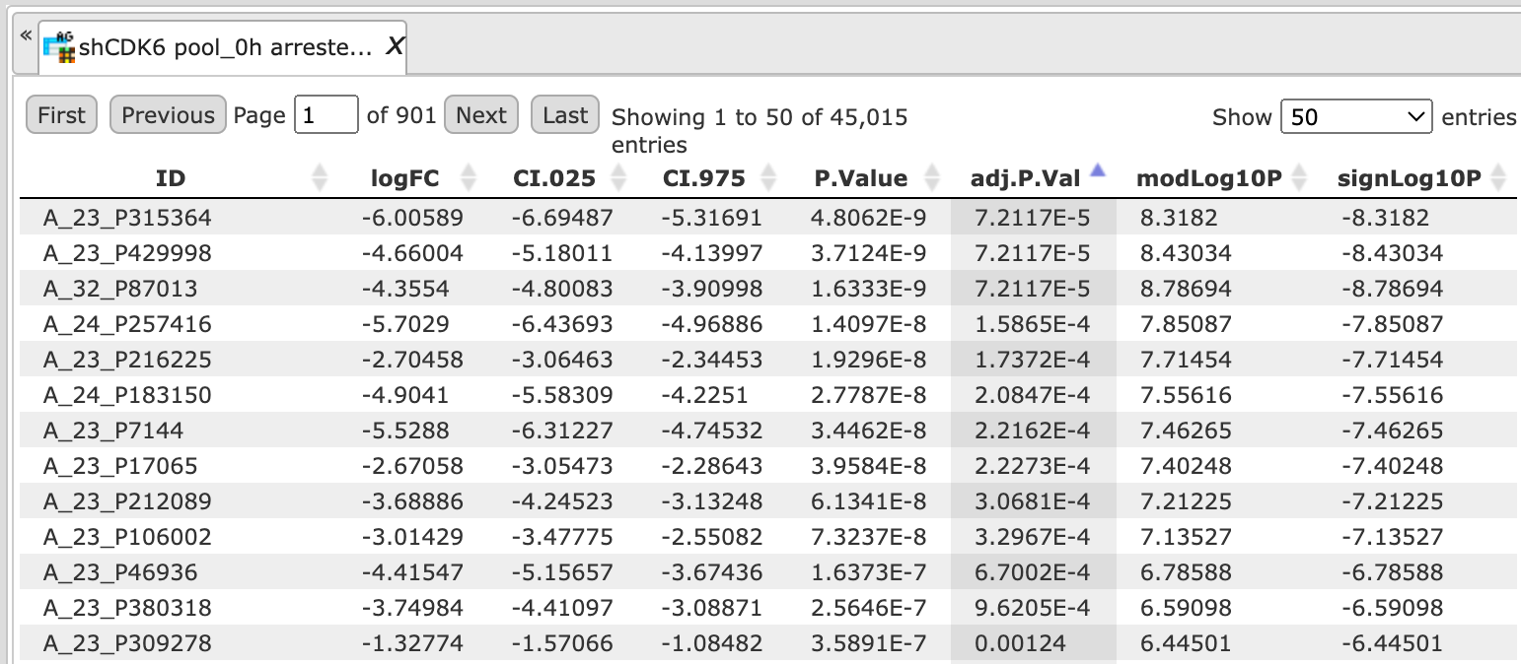The width and height of the screenshot is (1521, 664).
Task: Open the Show entries dropdown
Action: pyautogui.click(x=1356, y=117)
